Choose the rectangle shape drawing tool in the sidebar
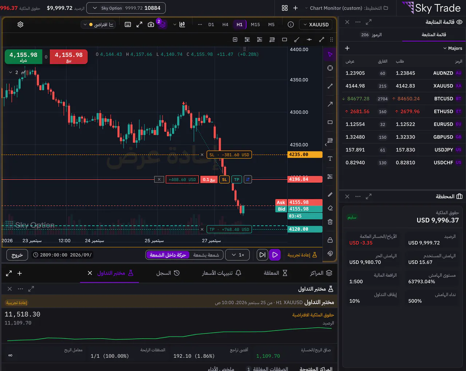The image size is (466, 371). 330,122
